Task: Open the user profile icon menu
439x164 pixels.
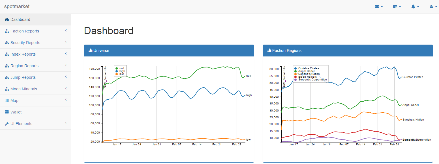Action: pos(433,6)
